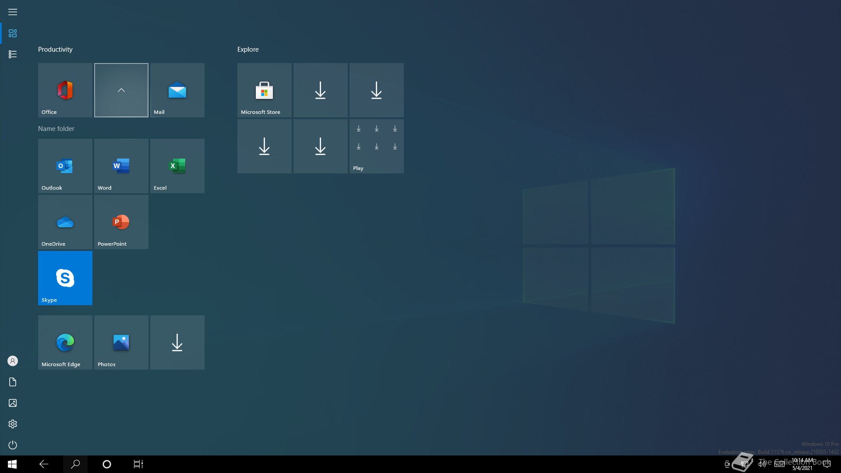Expand the Start hamburger menu
841x473 pixels.
tap(13, 12)
